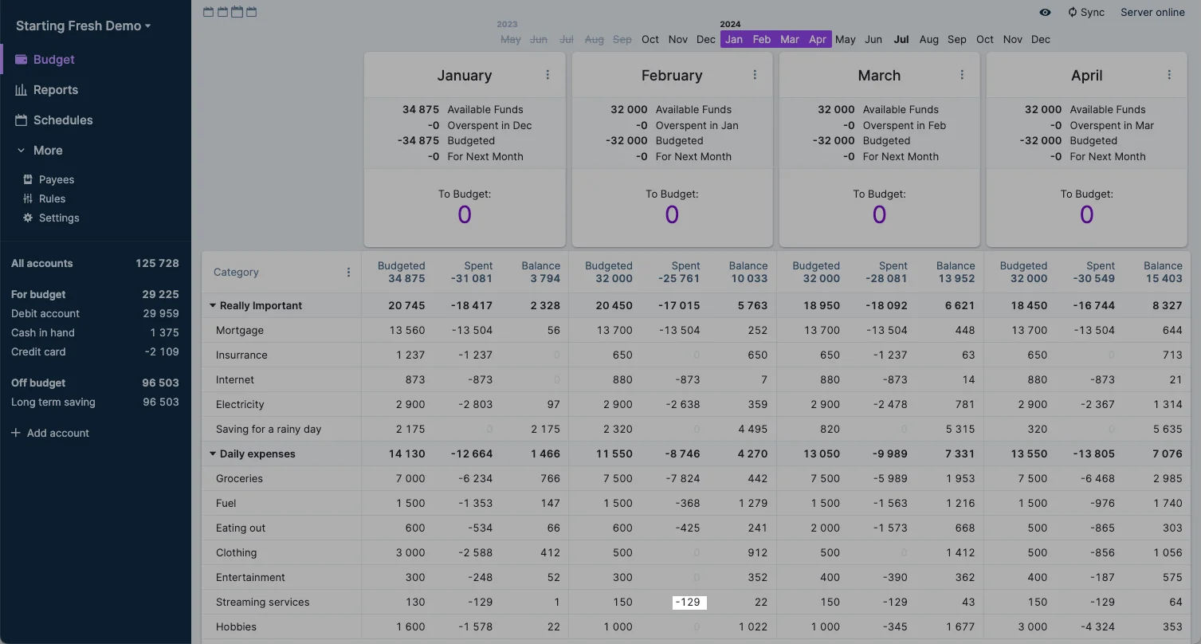Select the single-month calendar view icon
This screenshot has width=1201, height=644.
208,12
